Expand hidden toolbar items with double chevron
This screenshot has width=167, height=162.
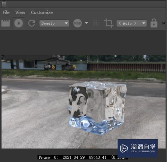(164, 23)
